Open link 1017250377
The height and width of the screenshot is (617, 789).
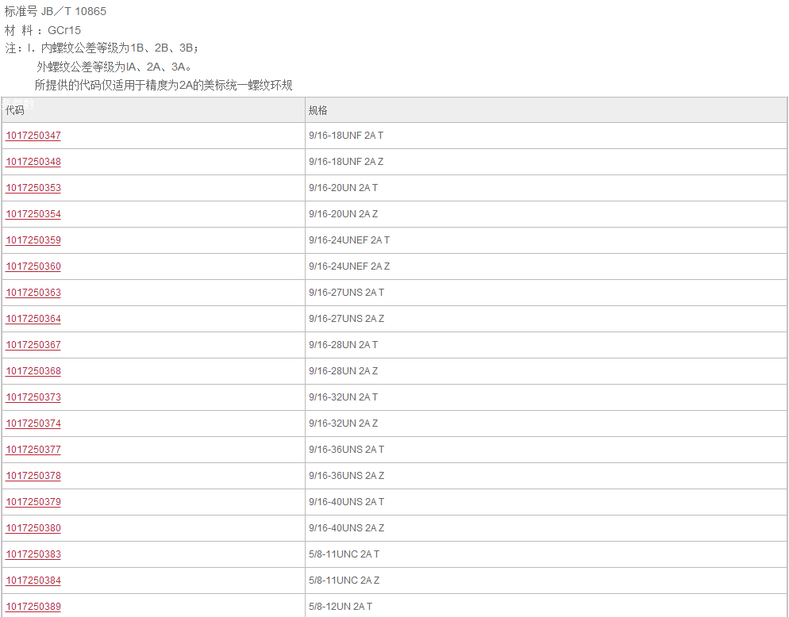tap(33, 450)
